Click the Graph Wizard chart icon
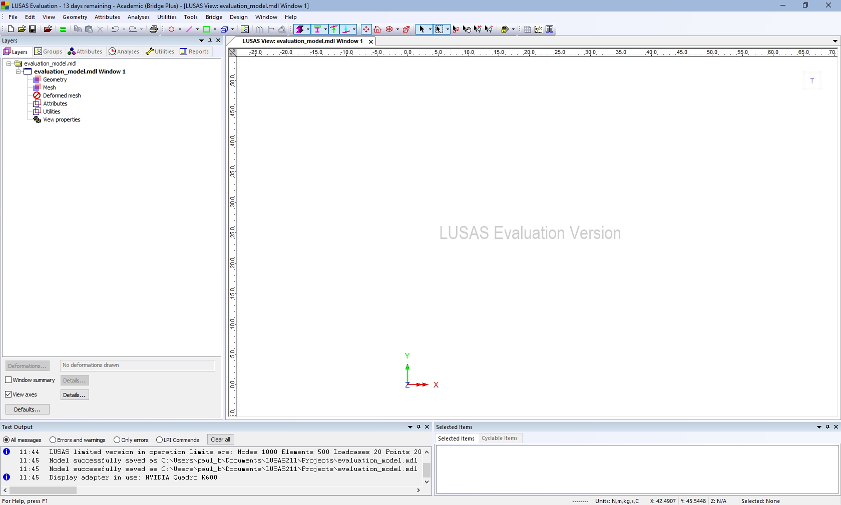The width and height of the screenshot is (841, 505). 539,29
